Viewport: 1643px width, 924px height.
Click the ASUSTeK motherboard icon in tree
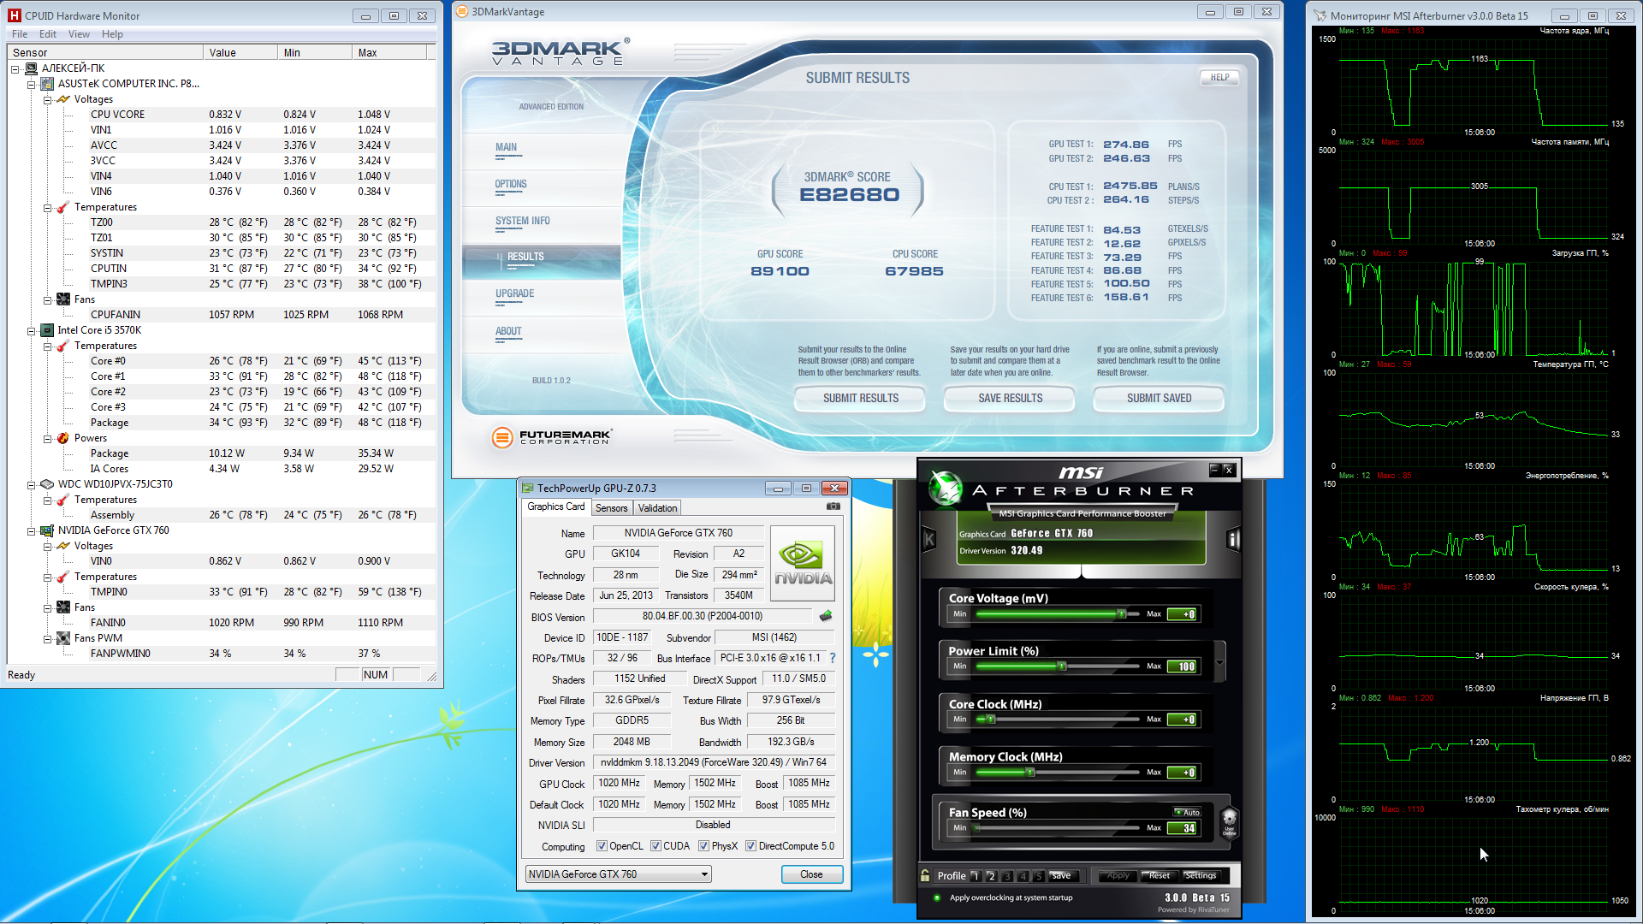[48, 84]
